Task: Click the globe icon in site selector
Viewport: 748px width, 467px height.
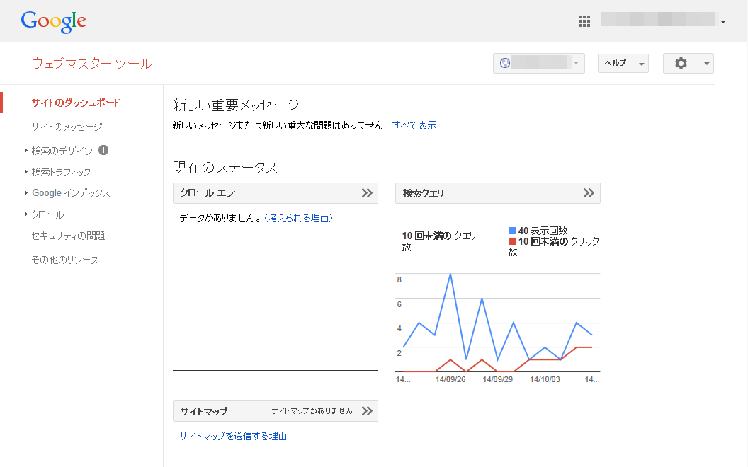Action: coord(505,63)
